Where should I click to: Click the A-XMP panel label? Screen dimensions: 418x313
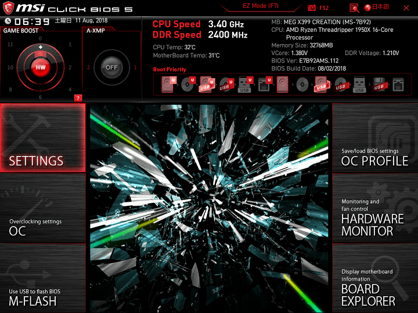click(x=95, y=31)
